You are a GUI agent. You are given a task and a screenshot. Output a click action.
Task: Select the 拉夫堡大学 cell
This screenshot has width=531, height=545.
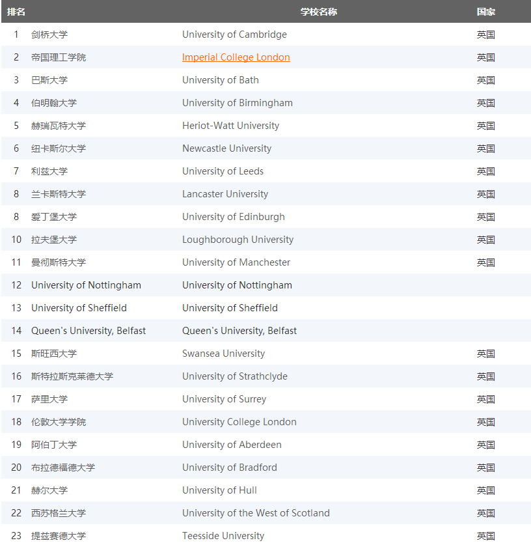pos(54,240)
